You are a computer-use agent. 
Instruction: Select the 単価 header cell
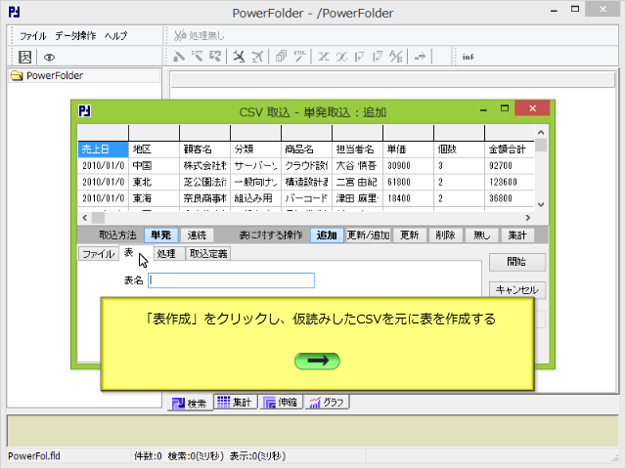(x=408, y=149)
